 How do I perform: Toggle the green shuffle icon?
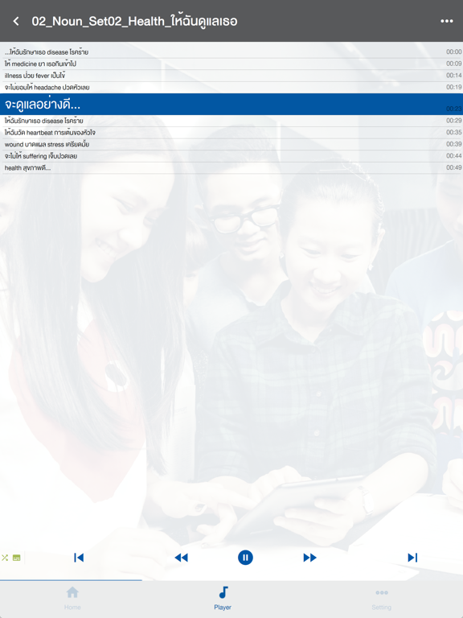(5, 558)
